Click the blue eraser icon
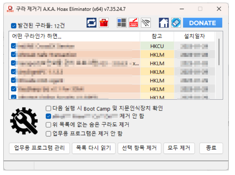 [176, 23]
